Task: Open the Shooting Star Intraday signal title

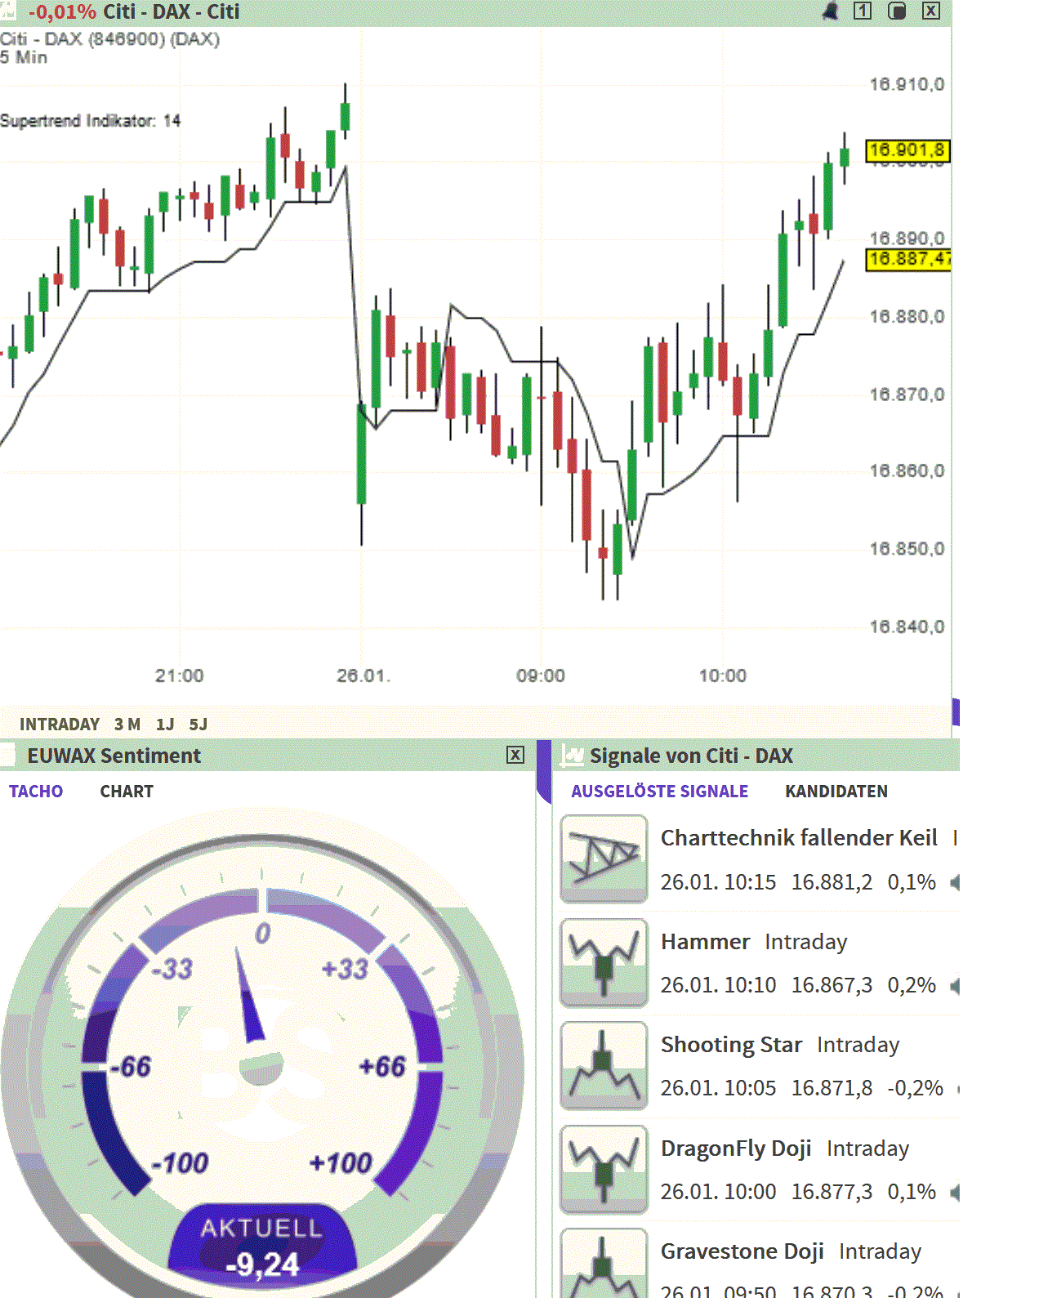Action: (780, 1045)
